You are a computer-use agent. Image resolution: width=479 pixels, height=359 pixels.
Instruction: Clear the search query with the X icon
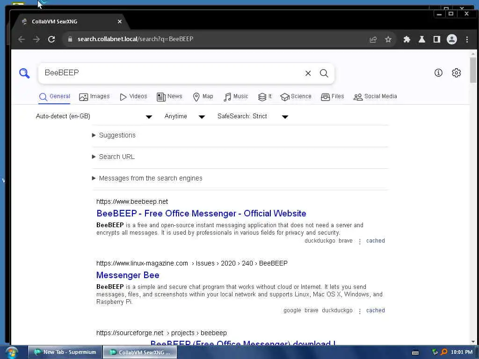[x=308, y=73]
